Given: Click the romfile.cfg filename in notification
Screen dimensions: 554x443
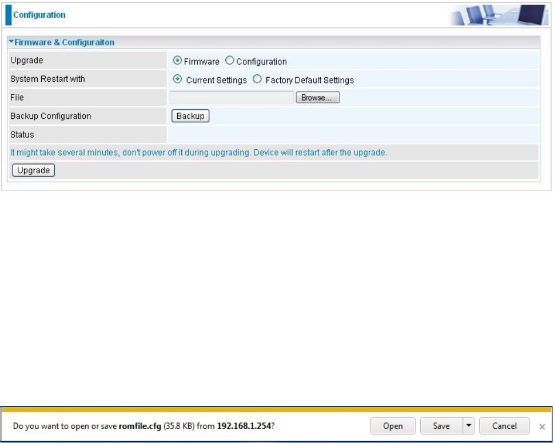Looking at the screenshot, I should [140, 426].
